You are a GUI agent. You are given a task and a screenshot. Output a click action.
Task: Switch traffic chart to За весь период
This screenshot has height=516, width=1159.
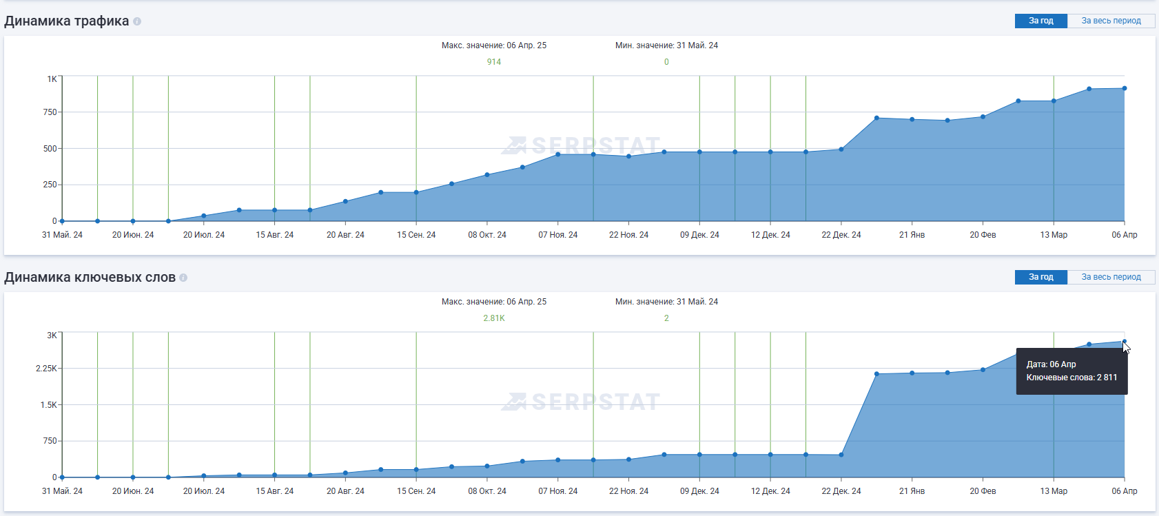click(1111, 21)
